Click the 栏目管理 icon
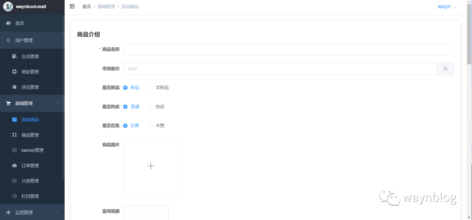 (14, 196)
